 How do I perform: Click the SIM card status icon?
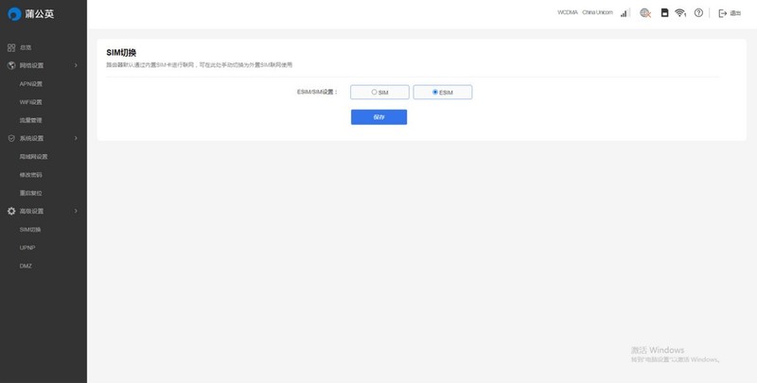click(x=665, y=13)
